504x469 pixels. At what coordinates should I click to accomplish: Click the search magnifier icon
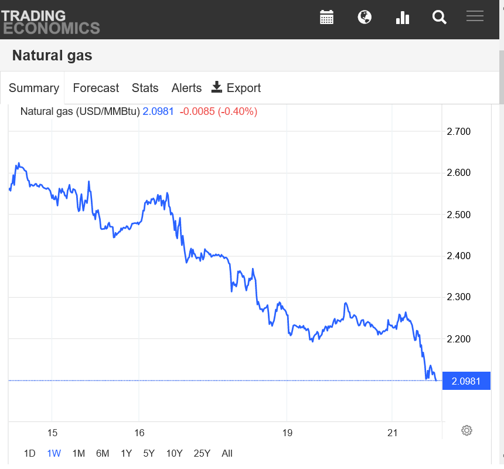click(x=440, y=17)
